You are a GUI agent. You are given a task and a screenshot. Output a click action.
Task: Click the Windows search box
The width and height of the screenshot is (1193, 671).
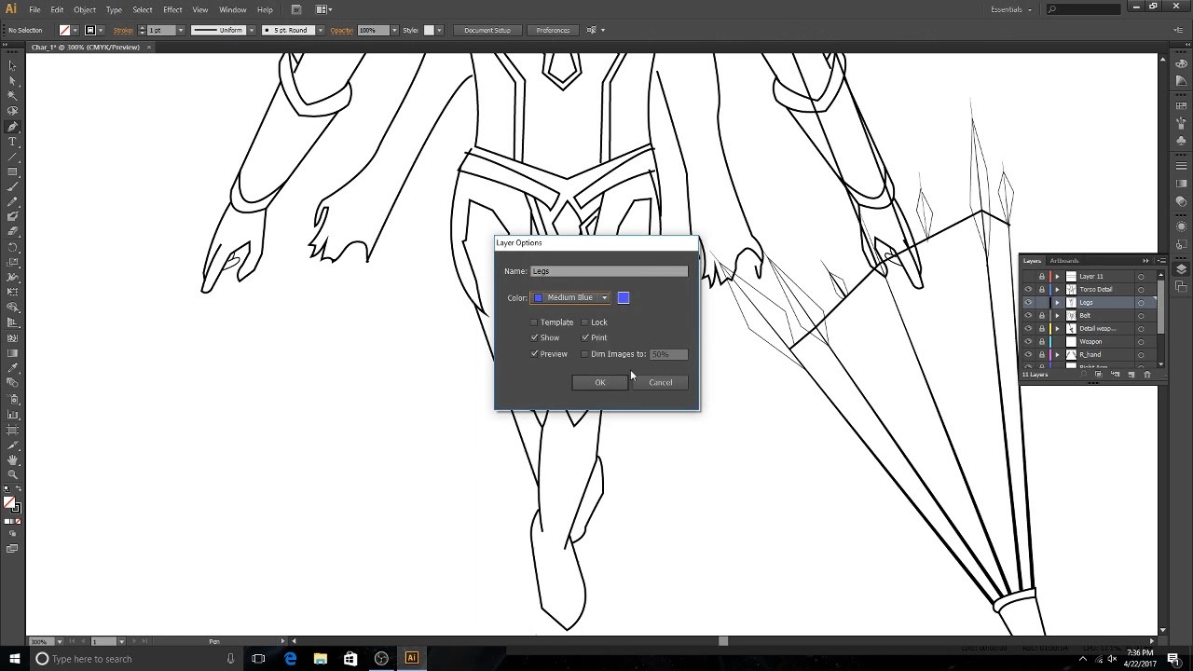tap(135, 659)
